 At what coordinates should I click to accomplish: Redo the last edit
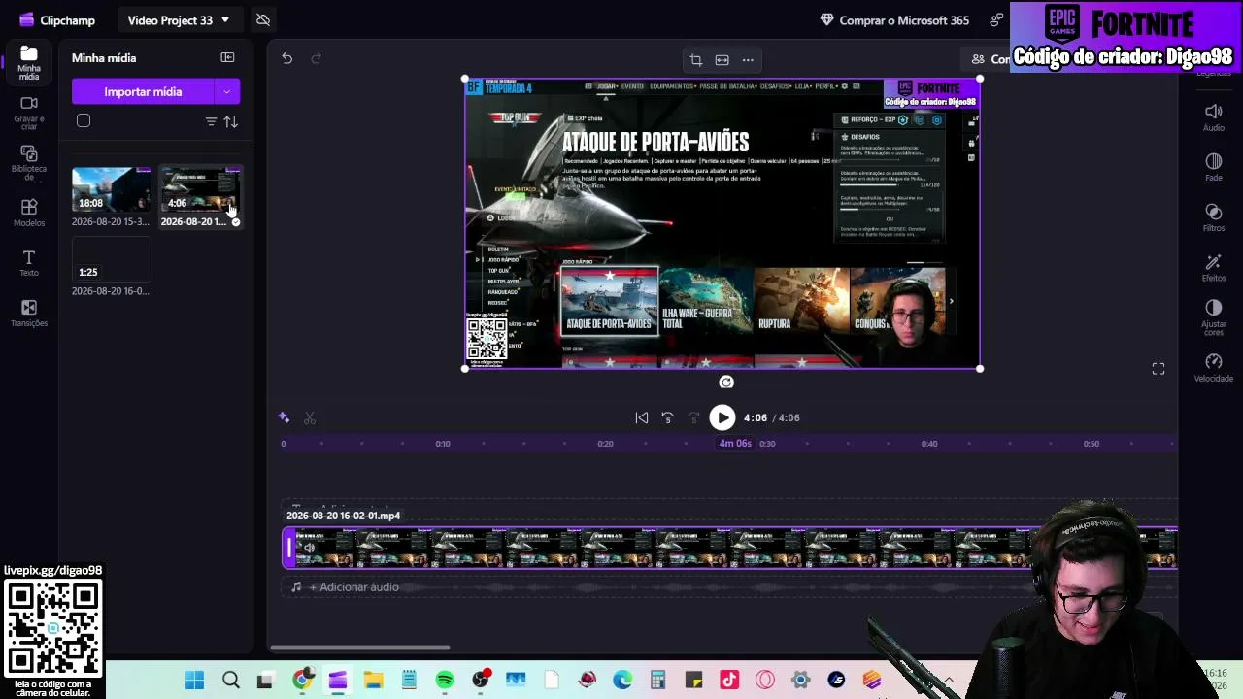coord(316,58)
